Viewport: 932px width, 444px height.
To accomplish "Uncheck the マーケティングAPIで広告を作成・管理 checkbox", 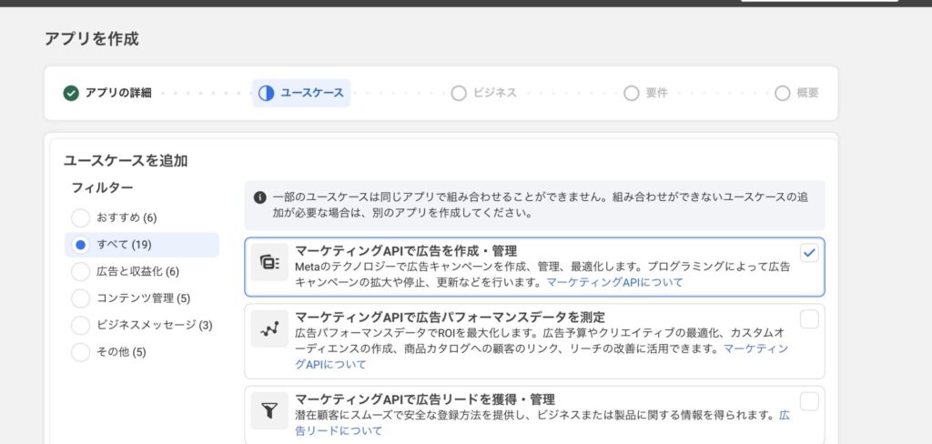I will (809, 254).
